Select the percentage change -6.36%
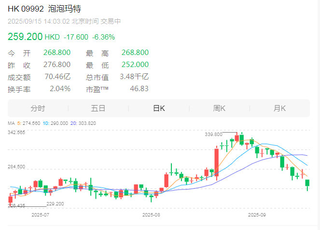320x230 pixels. [x=103, y=37]
